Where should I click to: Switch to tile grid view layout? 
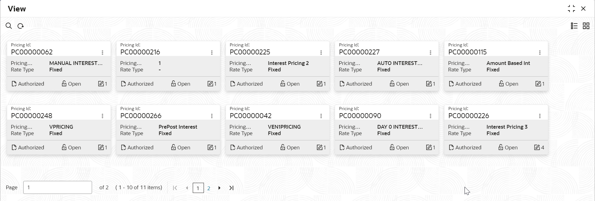click(x=586, y=26)
